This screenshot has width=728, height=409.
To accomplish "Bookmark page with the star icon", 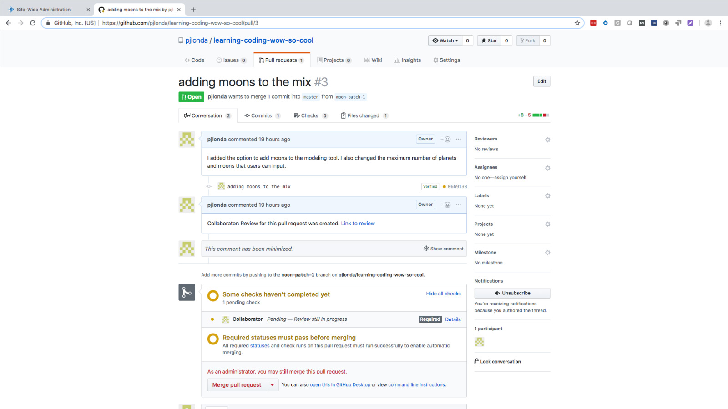I will 577,23.
